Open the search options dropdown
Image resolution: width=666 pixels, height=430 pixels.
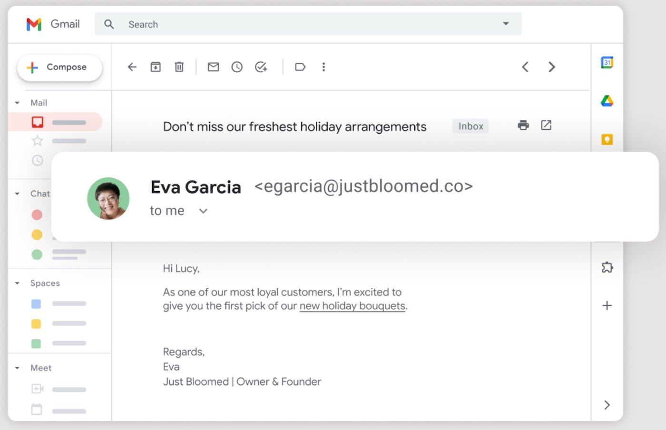pyautogui.click(x=506, y=24)
